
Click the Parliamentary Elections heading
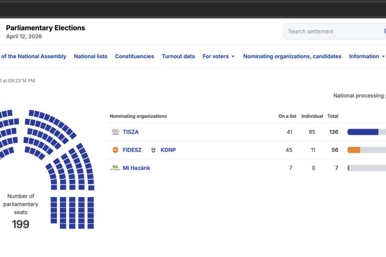click(45, 28)
